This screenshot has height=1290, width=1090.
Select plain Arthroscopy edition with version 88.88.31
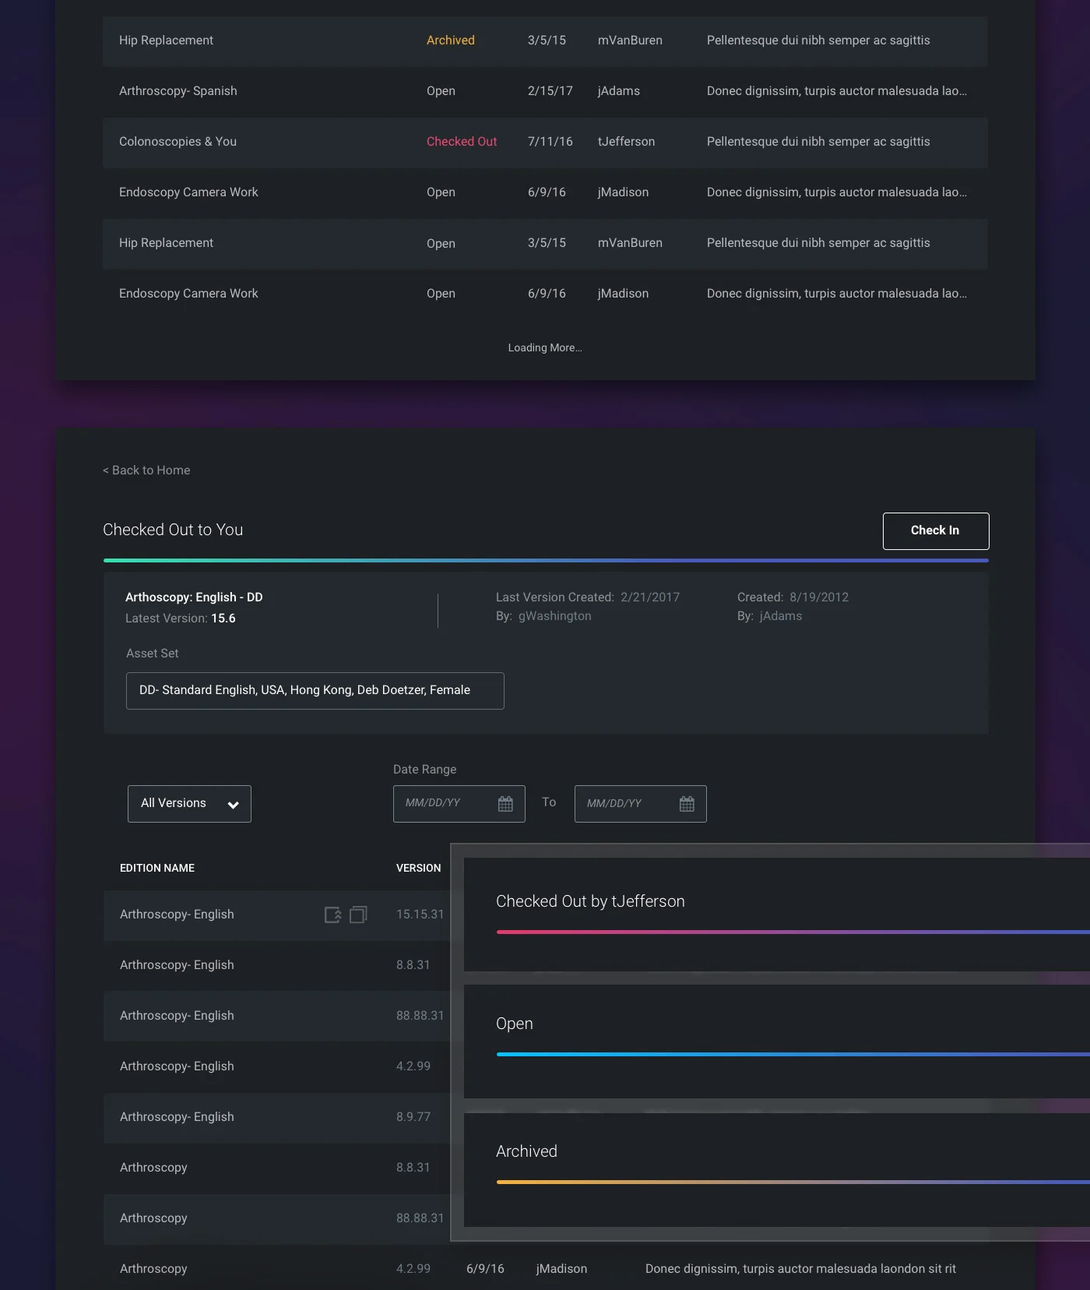pos(276,1218)
